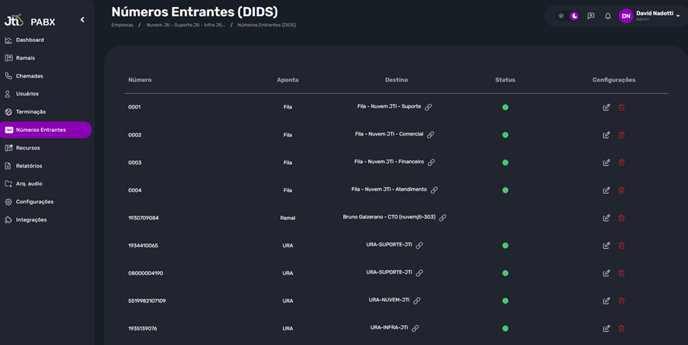Switch to dark theme moon toggle
This screenshot has height=345, width=688.
pos(575,16)
